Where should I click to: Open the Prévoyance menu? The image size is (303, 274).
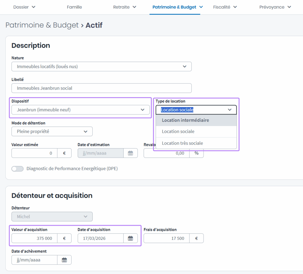[275, 7]
